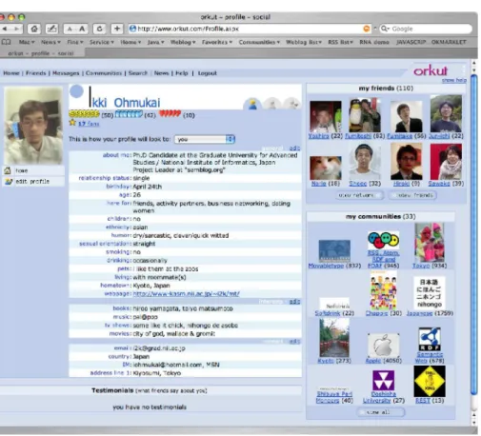This screenshot has width=481, height=436.
Task: Open Messages in orkut navigation
Action: coord(66,73)
